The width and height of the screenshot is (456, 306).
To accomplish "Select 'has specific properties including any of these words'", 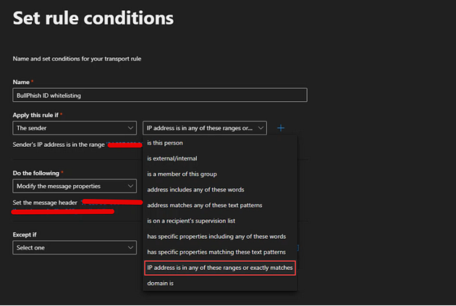I will pos(216,237).
